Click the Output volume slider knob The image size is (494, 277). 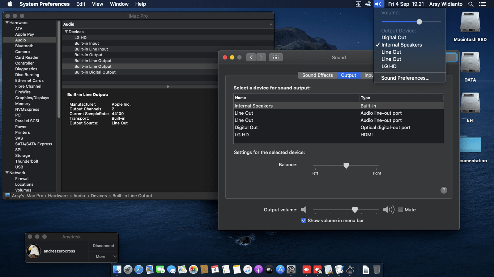coord(355,210)
